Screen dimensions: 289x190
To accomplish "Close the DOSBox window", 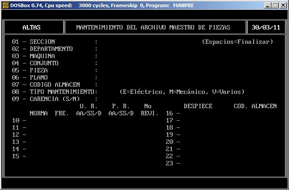I will (283, 5).
